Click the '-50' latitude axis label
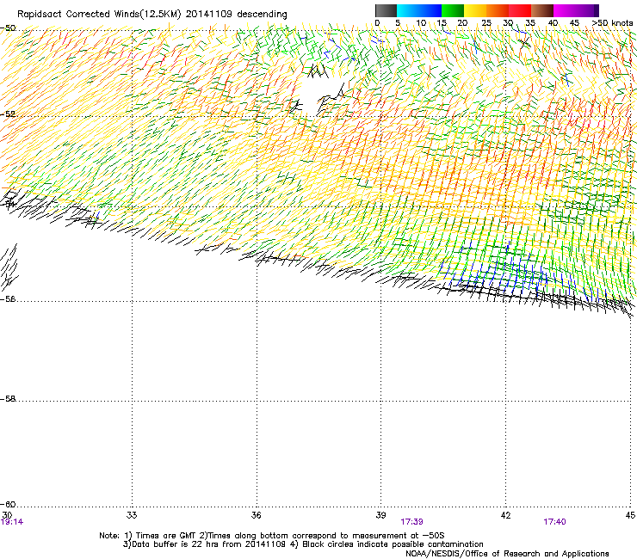The width and height of the screenshot is (637, 559). pos(8,28)
